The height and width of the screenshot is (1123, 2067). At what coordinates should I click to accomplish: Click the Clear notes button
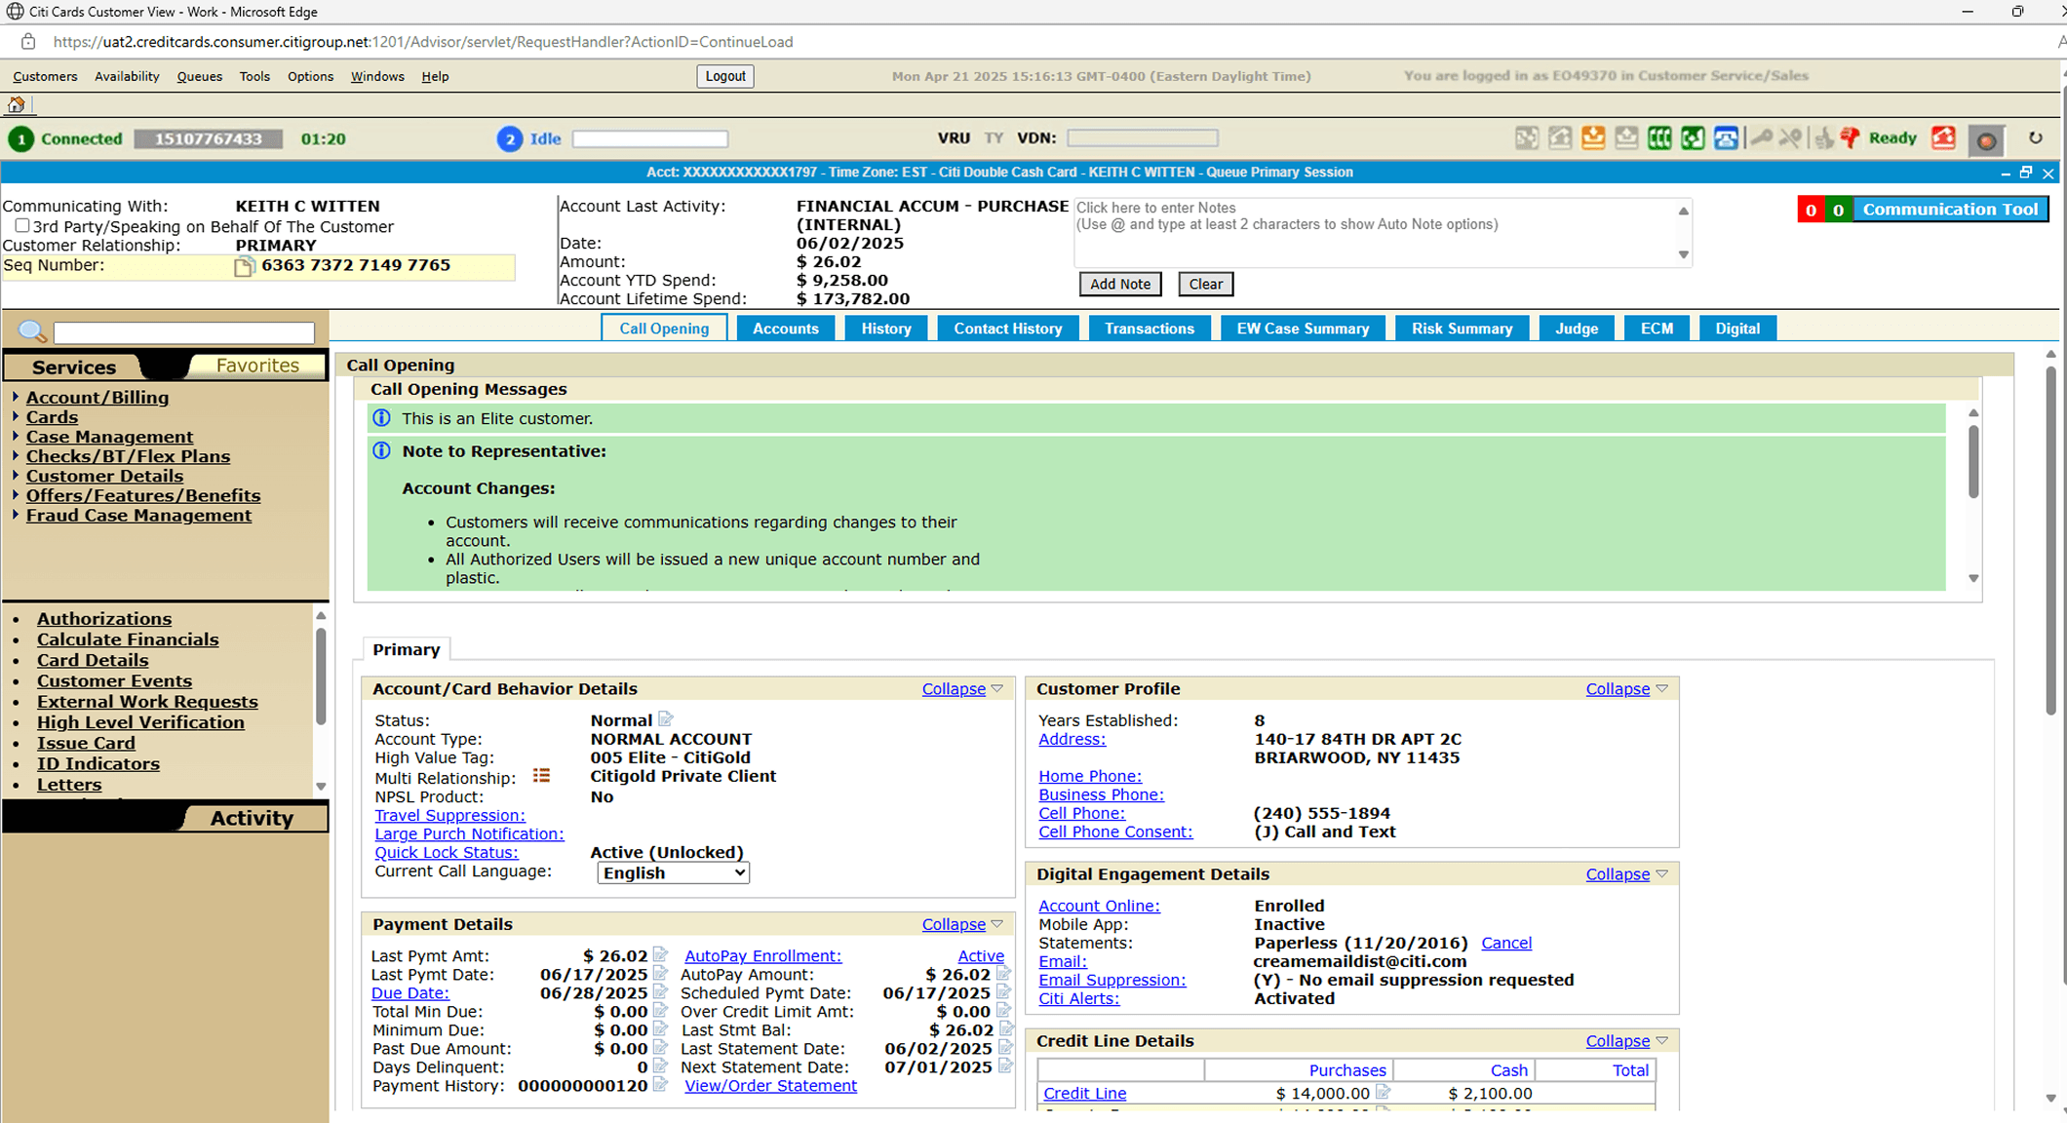point(1205,284)
